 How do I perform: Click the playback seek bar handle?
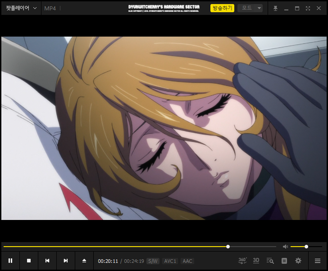click(x=228, y=247)
